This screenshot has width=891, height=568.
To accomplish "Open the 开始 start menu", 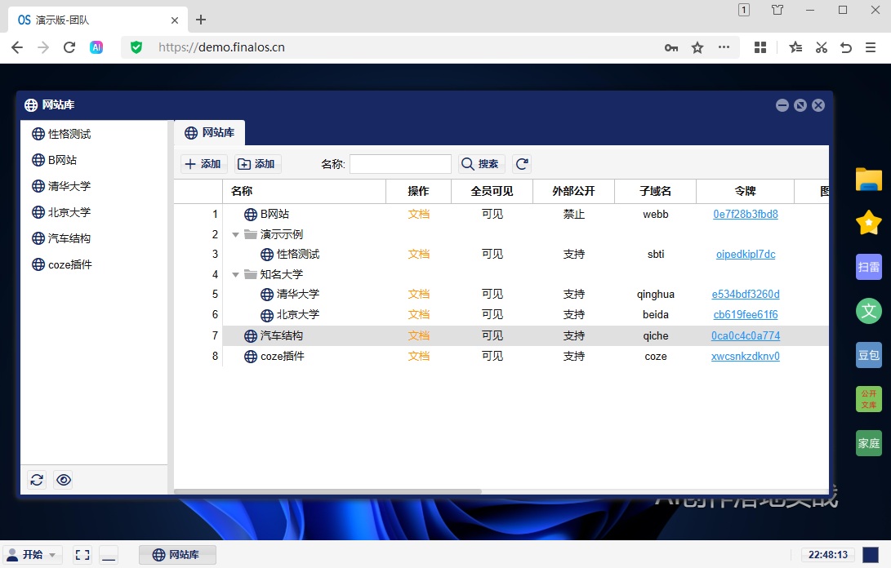I will [x=32, y=555].
